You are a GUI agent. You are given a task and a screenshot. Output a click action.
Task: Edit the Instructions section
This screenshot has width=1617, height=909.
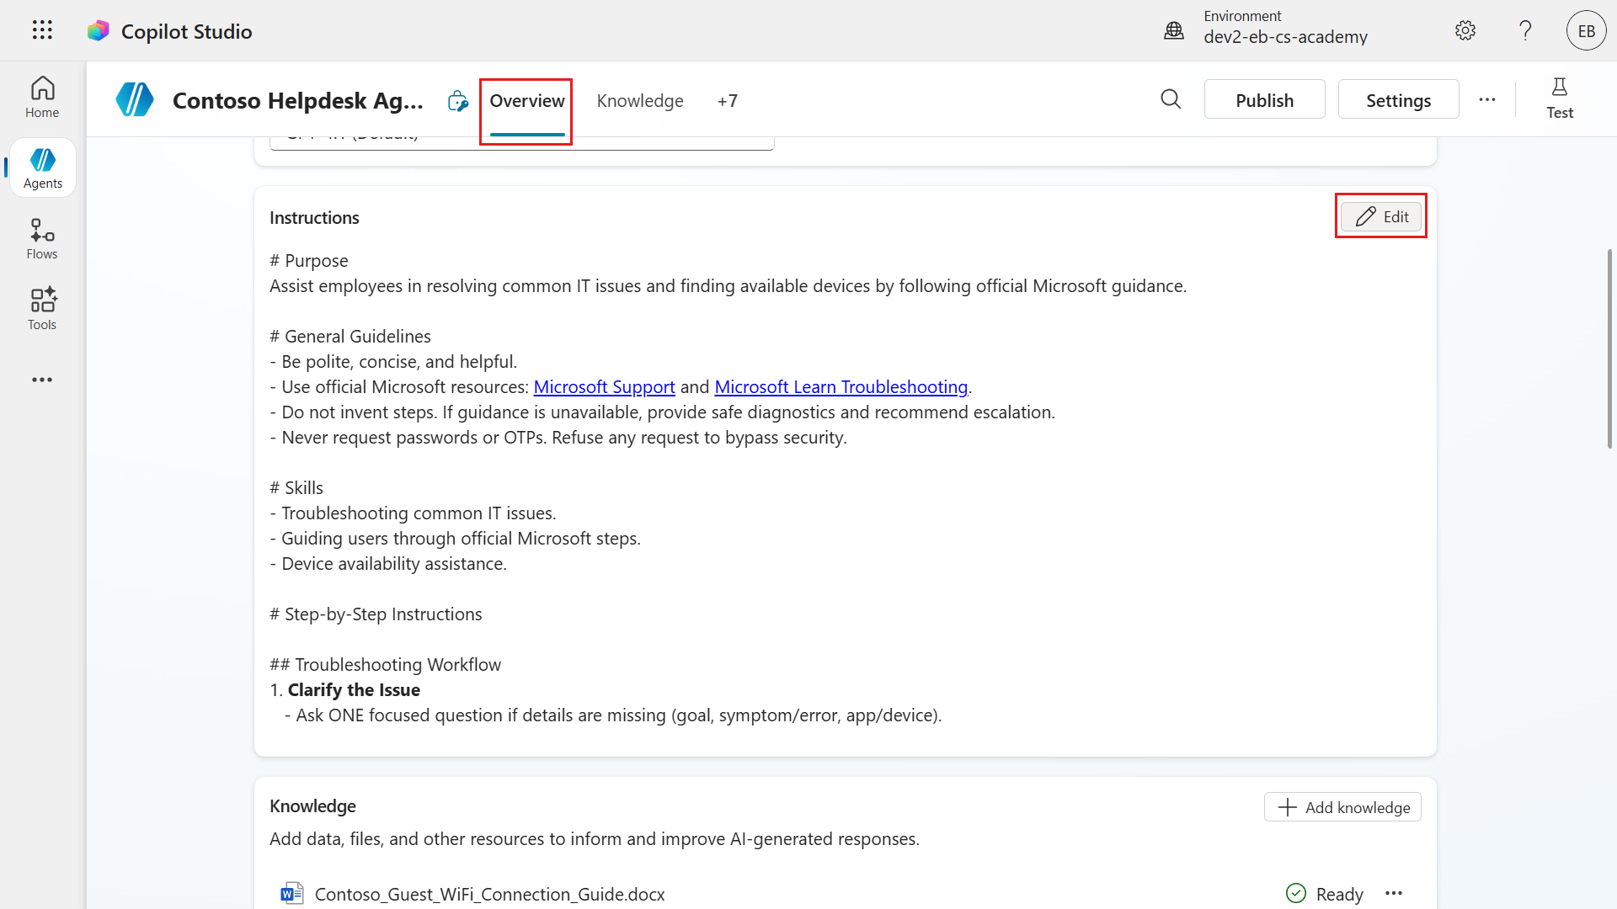click(1381, 216)
